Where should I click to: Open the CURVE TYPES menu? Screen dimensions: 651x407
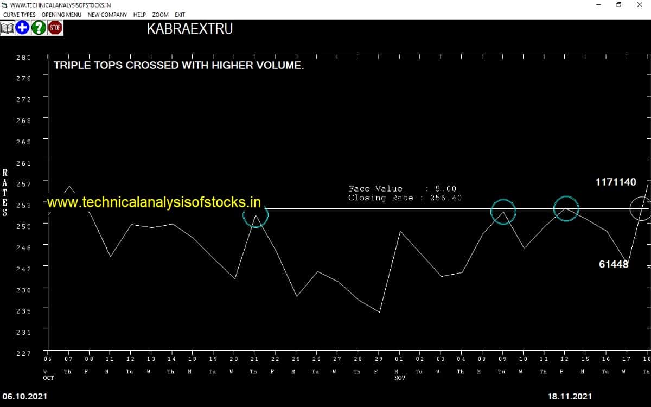(20, 15)
